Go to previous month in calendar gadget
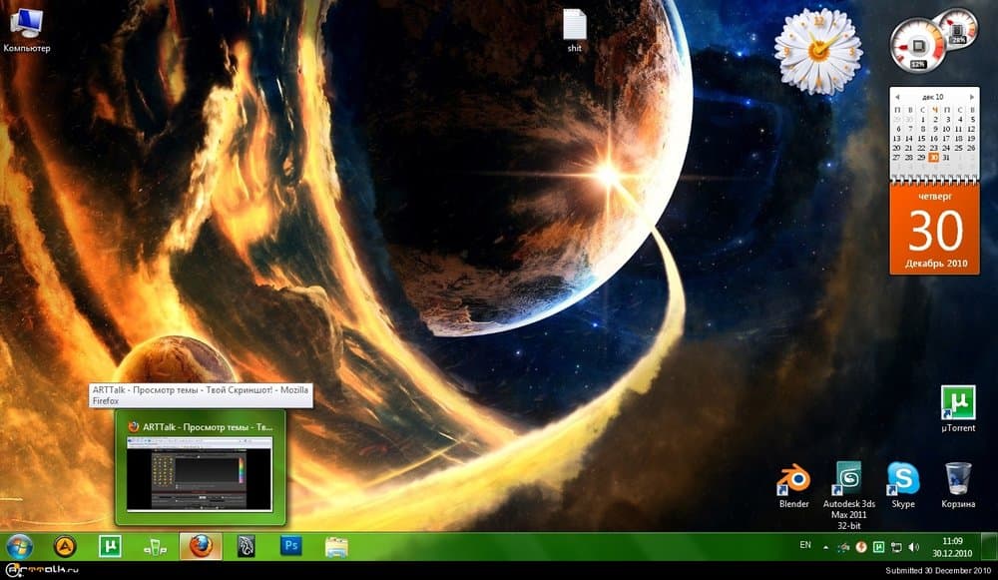The height and width of the screenshot is (580, 998). pyautogui.click(x=897, y=97)
